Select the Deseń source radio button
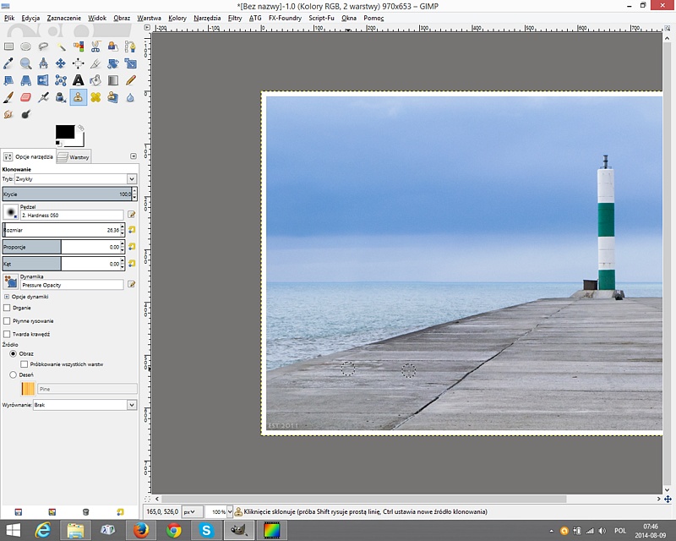Image resolution: width=676 pixels, height=541 pixels. point(13,375)
